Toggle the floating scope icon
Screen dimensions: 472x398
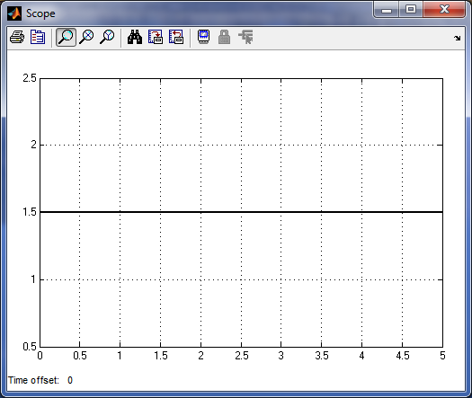tap(203, 37)
